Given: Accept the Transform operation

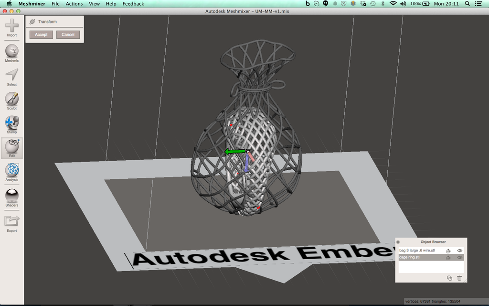Looking at the screenshot, I should pyautogui.click(x=41, y=34).
